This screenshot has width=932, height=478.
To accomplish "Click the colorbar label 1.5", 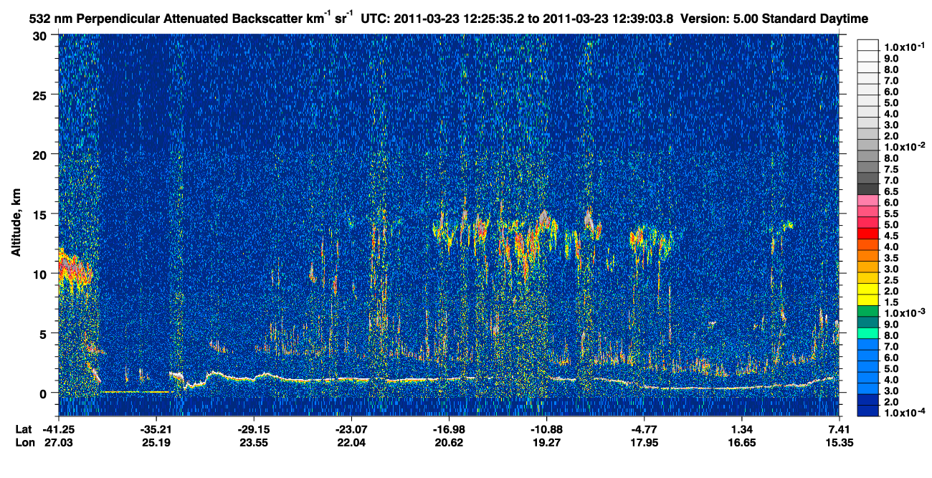I will pyautogui.click(x=891, y=302).
